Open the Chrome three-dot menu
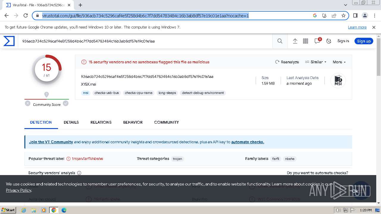381x214 pixels. [x=374, y=16]
